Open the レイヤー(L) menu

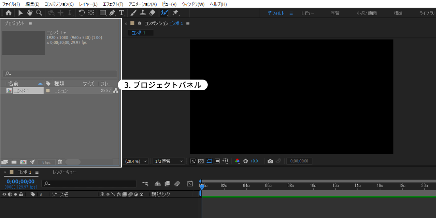(x=88, y=4)
